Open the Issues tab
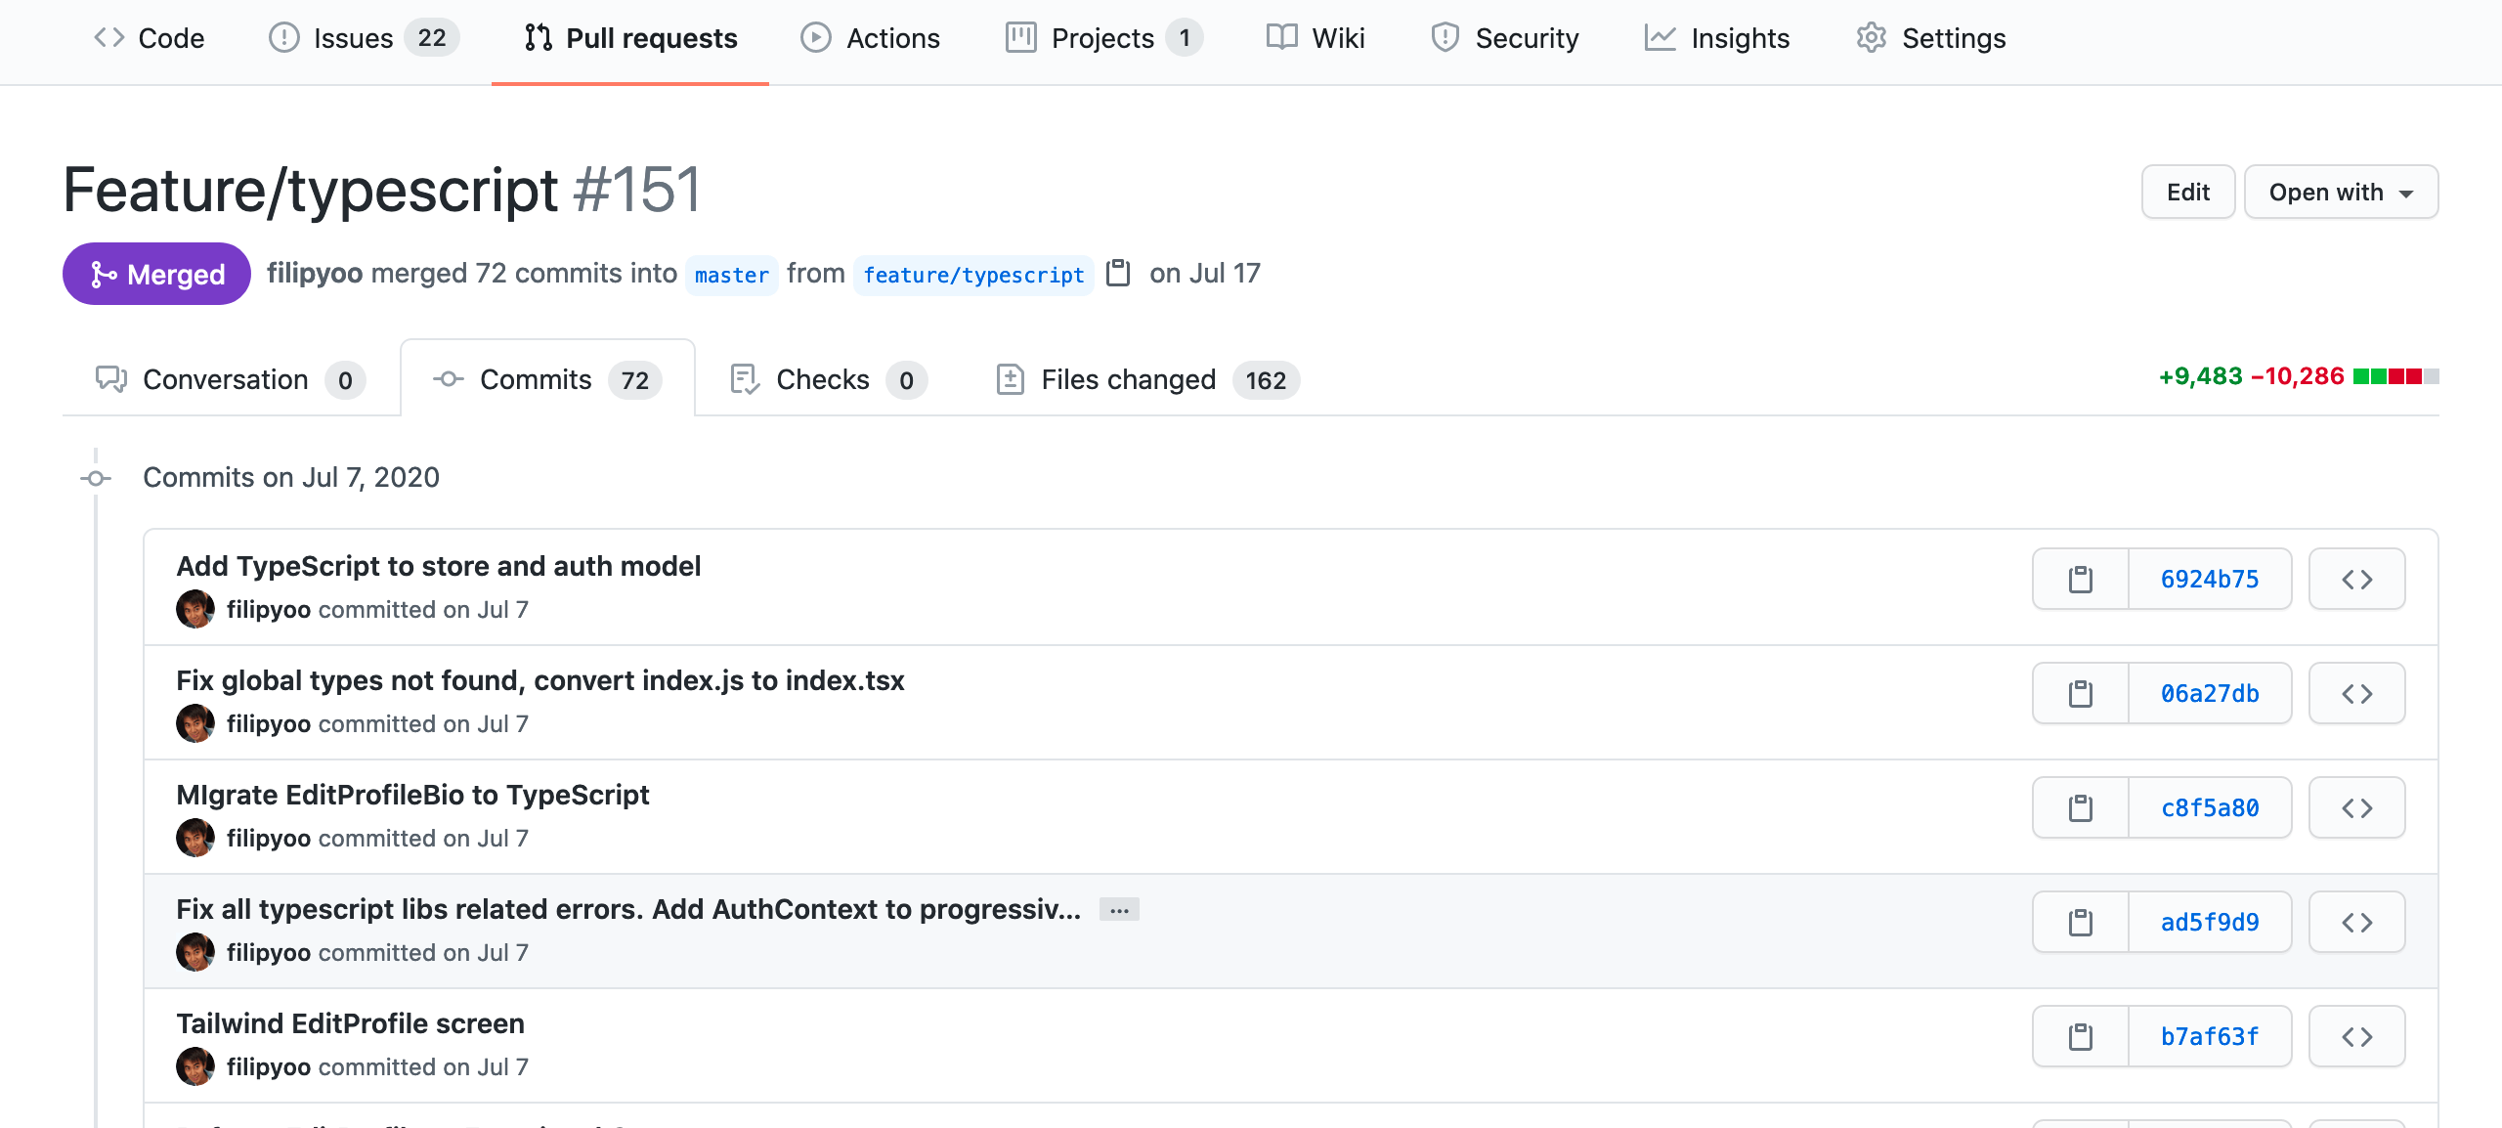This screenshot has height=1128, width=2502. click(363, 38)
